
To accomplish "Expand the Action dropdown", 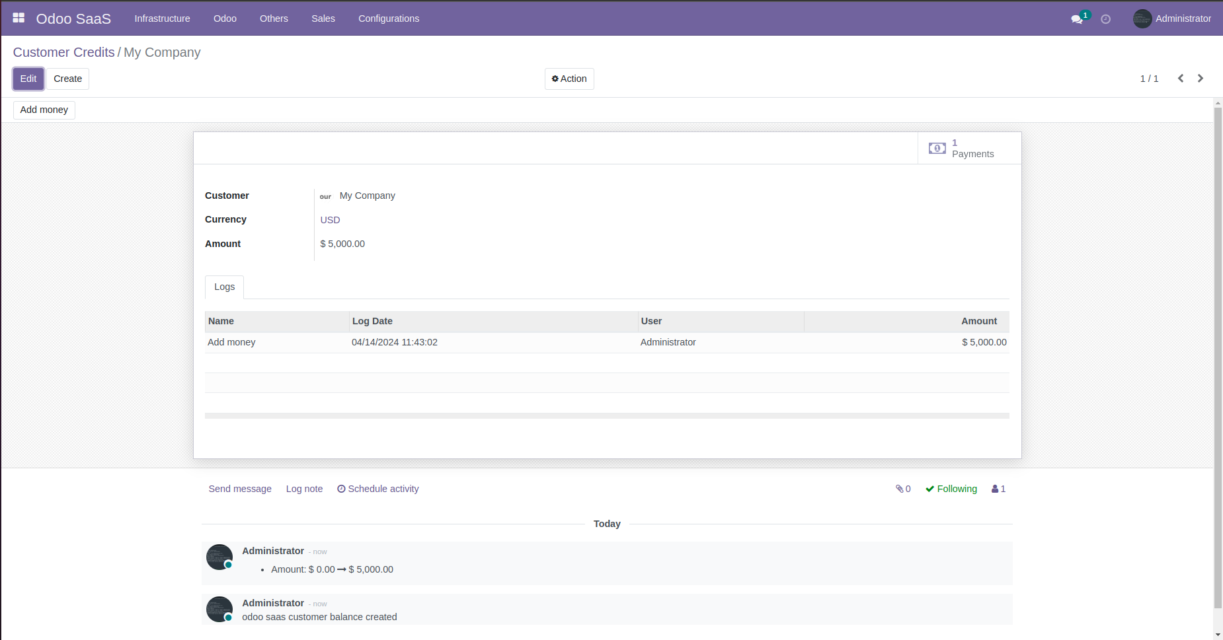I will tap(569, 79).
